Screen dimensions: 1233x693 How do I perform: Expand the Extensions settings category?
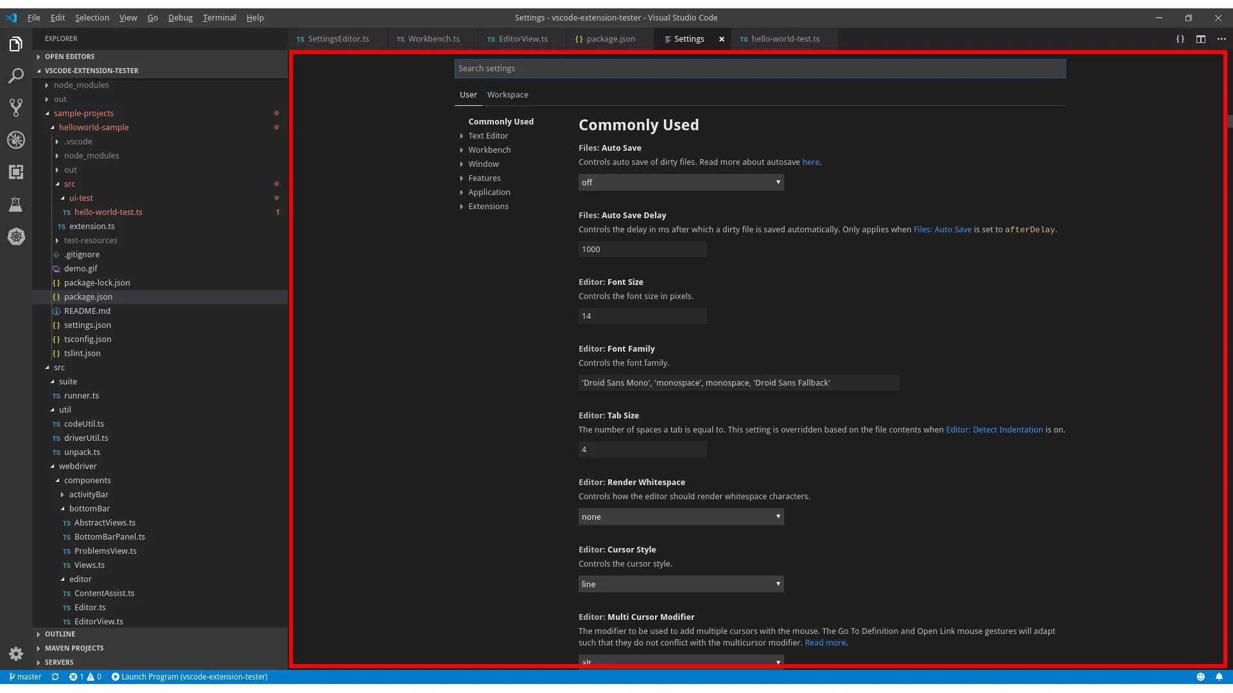(x=488, y=207)
